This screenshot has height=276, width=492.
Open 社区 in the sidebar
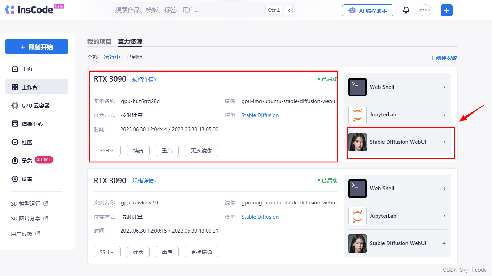click(37, 142)
